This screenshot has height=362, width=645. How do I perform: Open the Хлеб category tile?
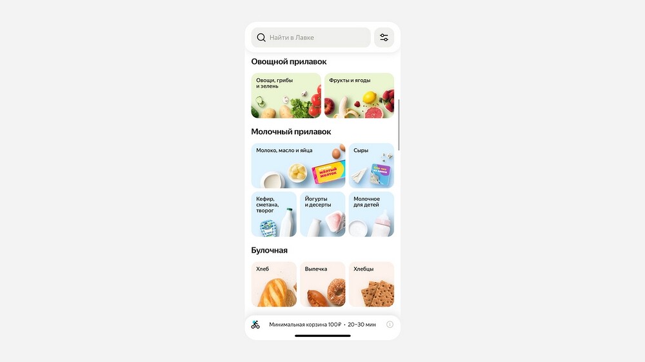point(274,284)
